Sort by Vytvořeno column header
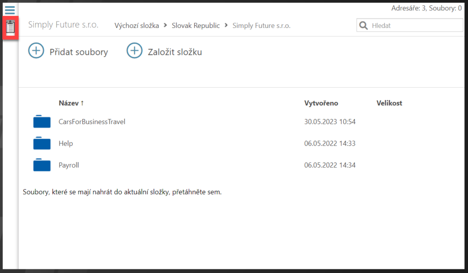The width and height of the screenshot is (468, 273). pos(321,103)
